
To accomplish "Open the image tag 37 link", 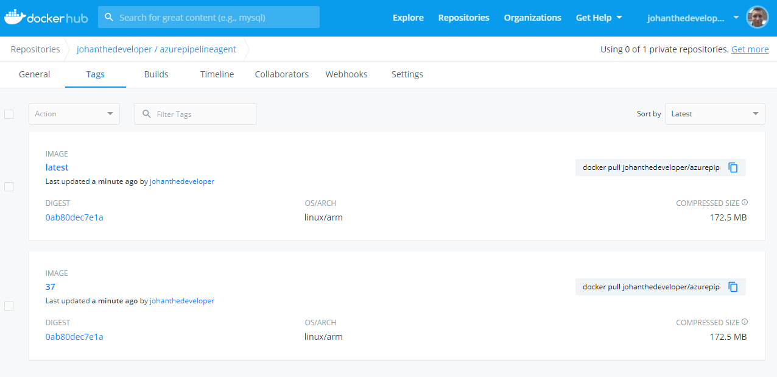I will [51, 287].
